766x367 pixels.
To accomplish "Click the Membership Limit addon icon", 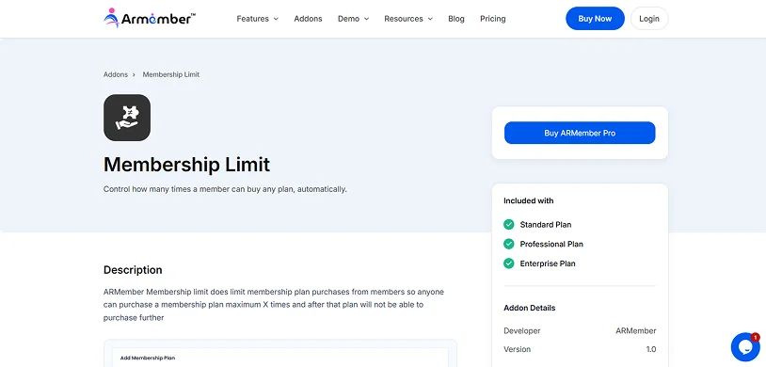I will click(x=127, y=118).
